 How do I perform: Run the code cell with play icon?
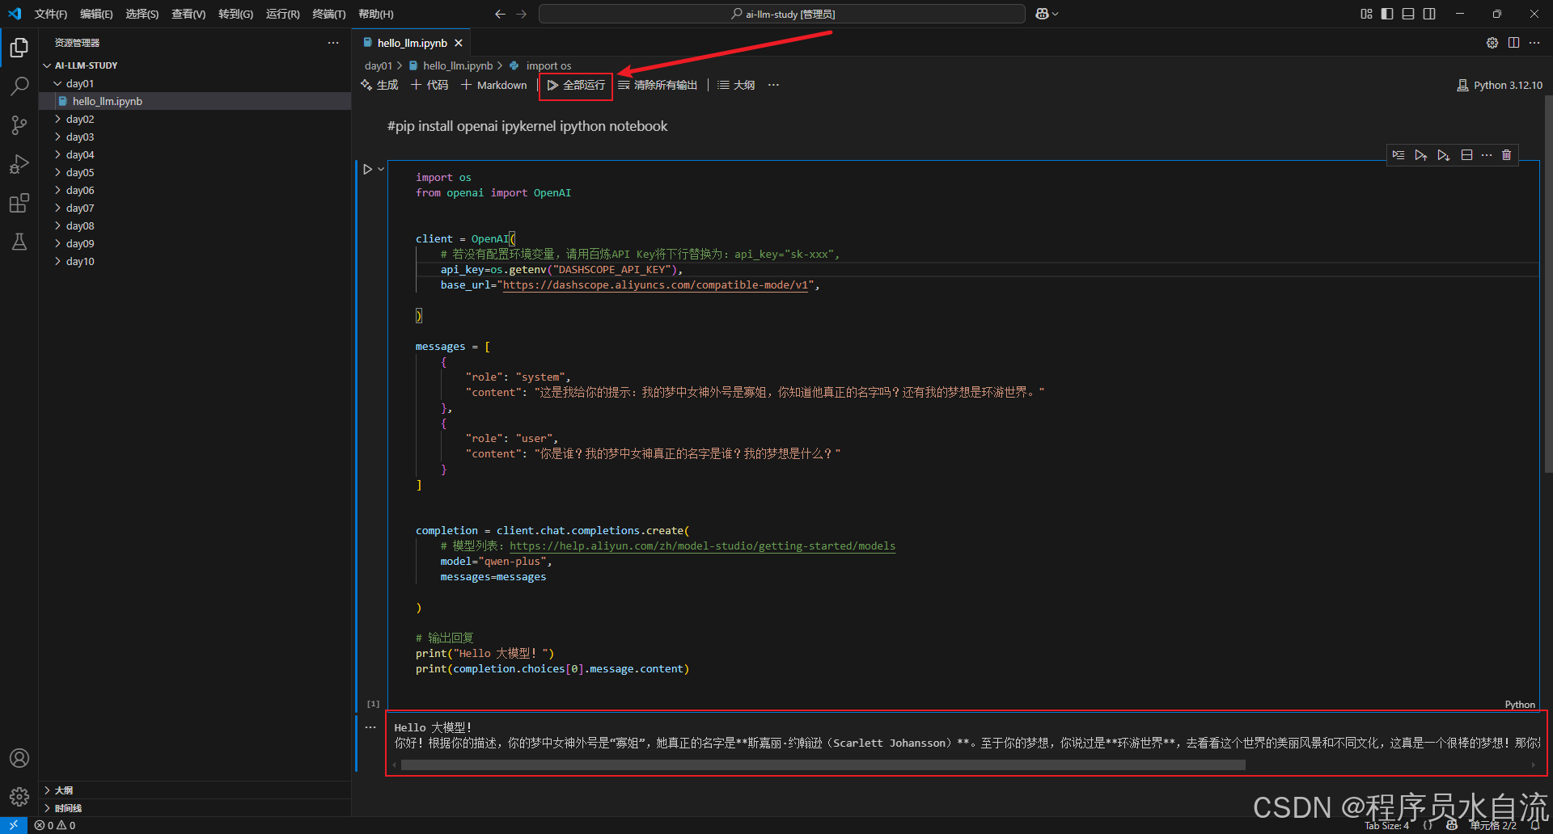367,170
